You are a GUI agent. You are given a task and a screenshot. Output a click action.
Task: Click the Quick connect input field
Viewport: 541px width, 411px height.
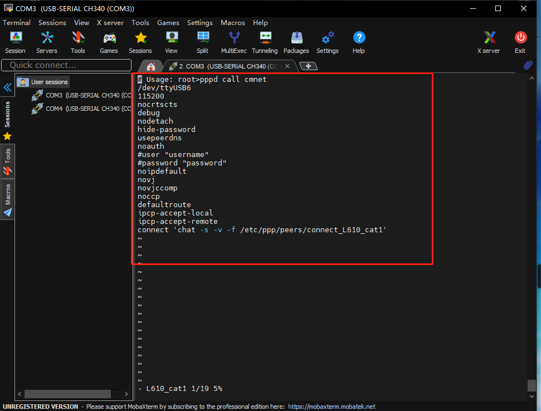pyautogui.click(x=66, y=65)
